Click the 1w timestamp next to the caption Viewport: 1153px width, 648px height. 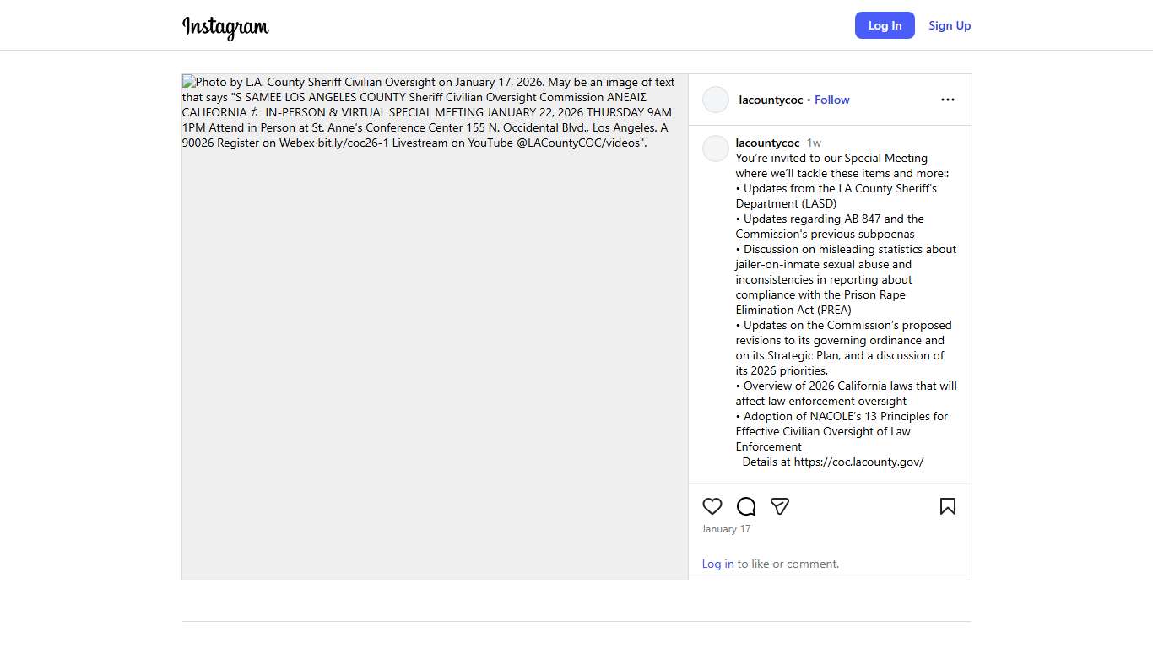click(814, 143)
